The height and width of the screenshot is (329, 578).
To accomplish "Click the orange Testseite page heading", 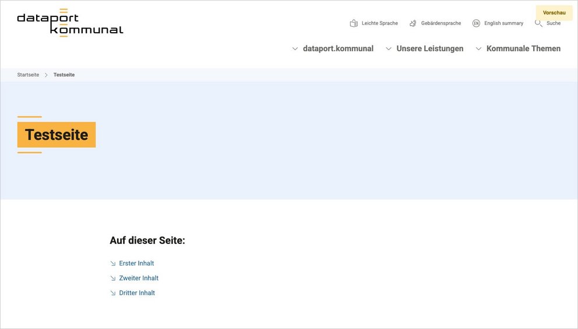I will [x=57, y=135].
